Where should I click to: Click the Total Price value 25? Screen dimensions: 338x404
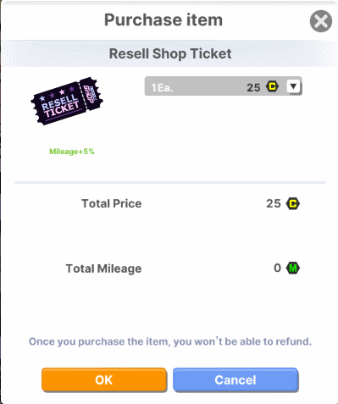click(x=274, y=203)
